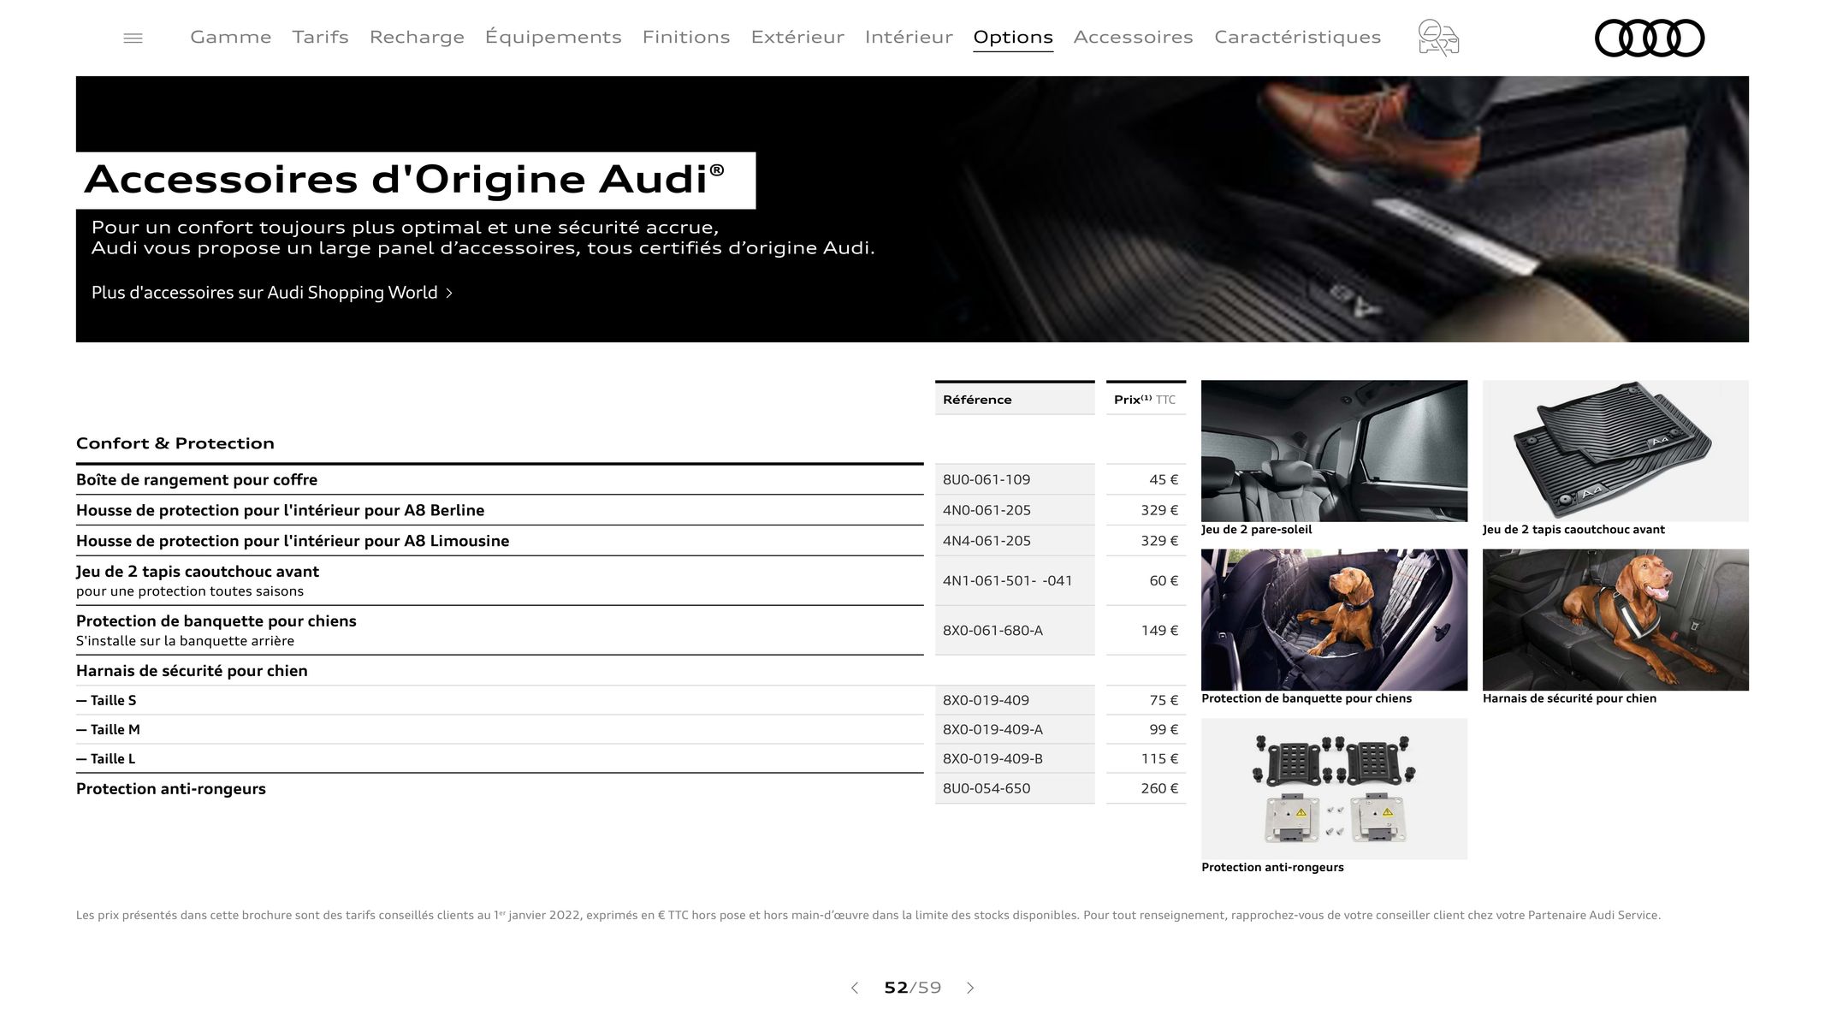Screen dimensions: 1825x1027
Task: Click Harnais de sécurité pour chien row heading
Action: pos(192,671)
